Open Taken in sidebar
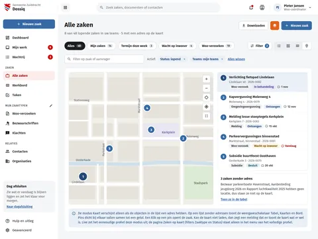Image resolution: width=318 pixels, height=239 pixels. pyautogui.click(x=29, y=95)
